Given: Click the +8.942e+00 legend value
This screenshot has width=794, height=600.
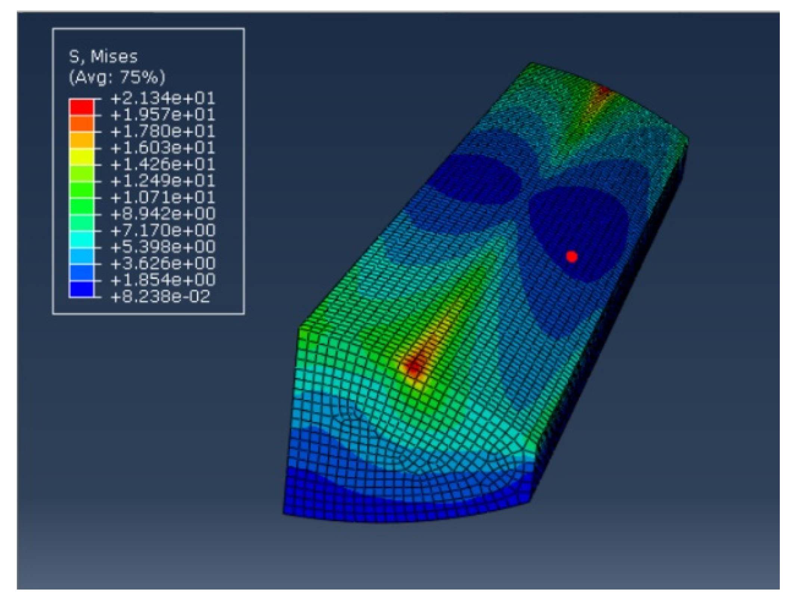Looking at the screenshot, I should click(163, 214).
